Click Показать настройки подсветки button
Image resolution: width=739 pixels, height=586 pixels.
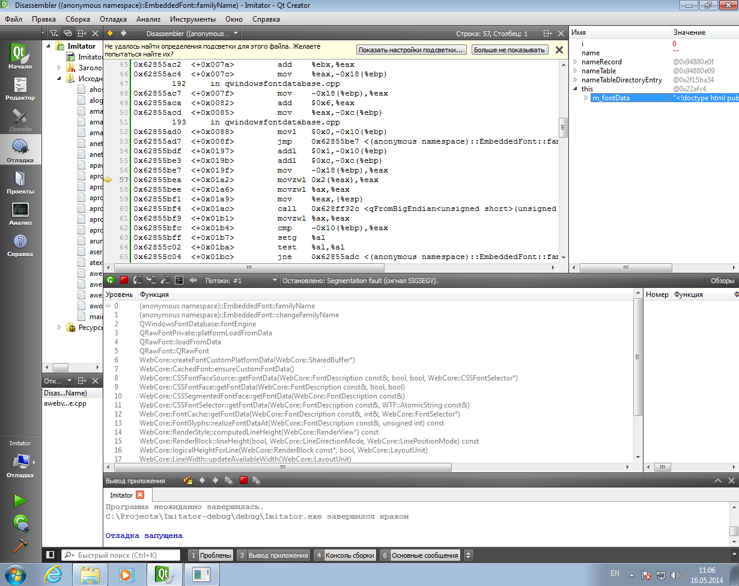pos(412,50)
